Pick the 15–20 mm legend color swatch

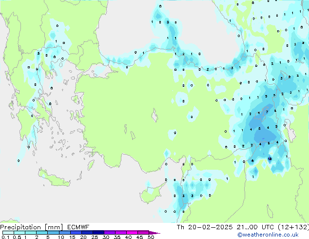click(x=76, y=233)
